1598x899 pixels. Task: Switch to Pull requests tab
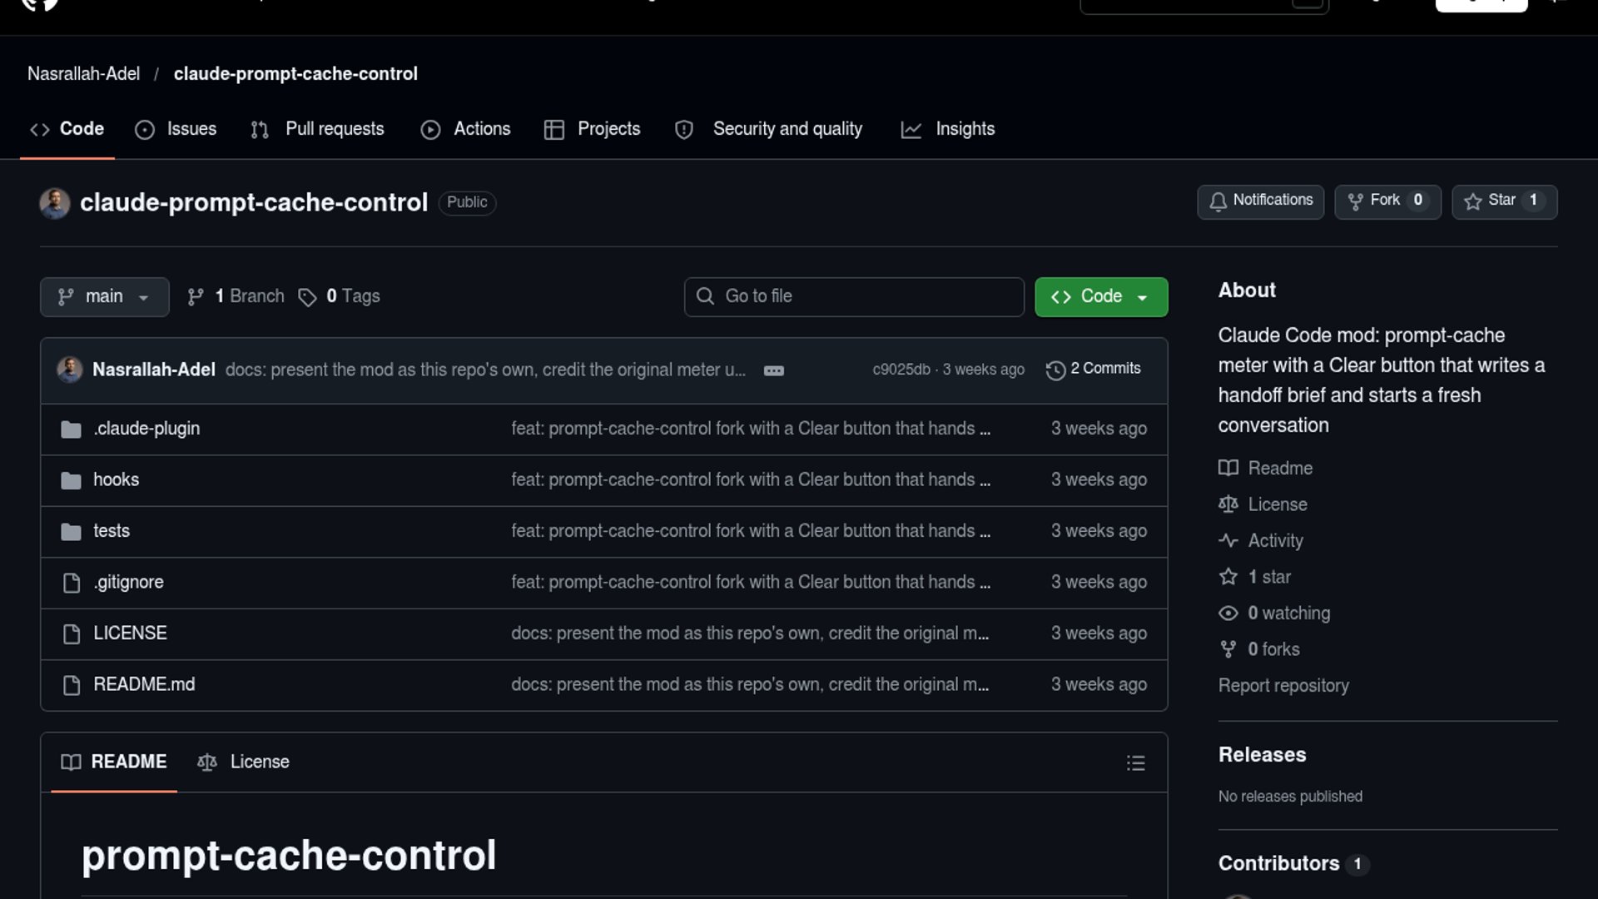pos(317,129)
